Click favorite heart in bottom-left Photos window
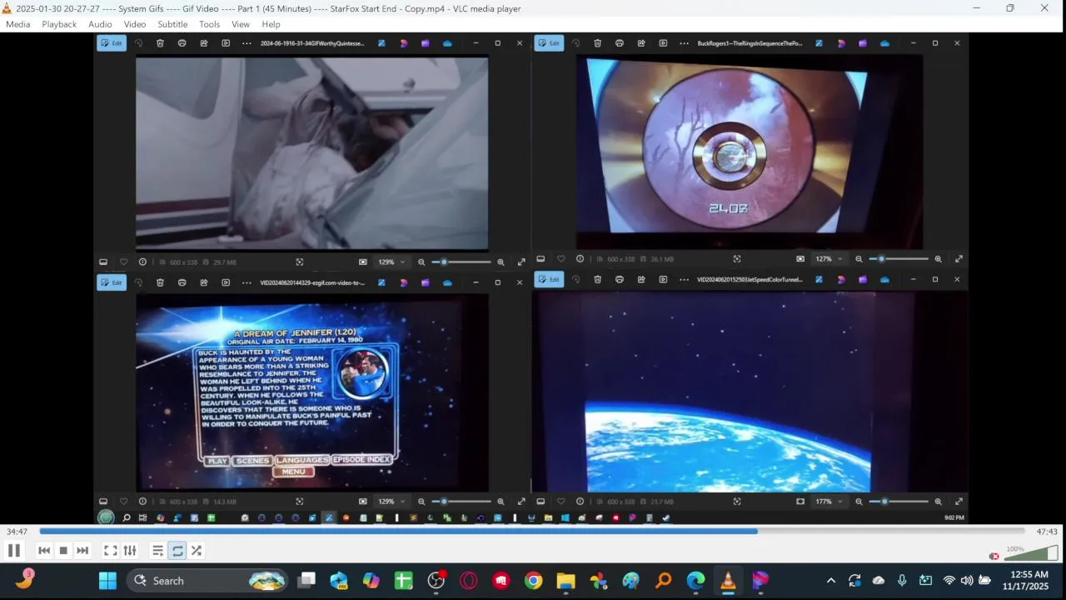This screenshot has width=1066, height=600. [123, 502]
